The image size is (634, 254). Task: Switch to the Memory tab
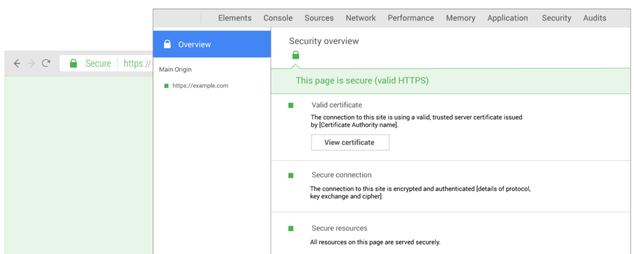pos(461,18)
